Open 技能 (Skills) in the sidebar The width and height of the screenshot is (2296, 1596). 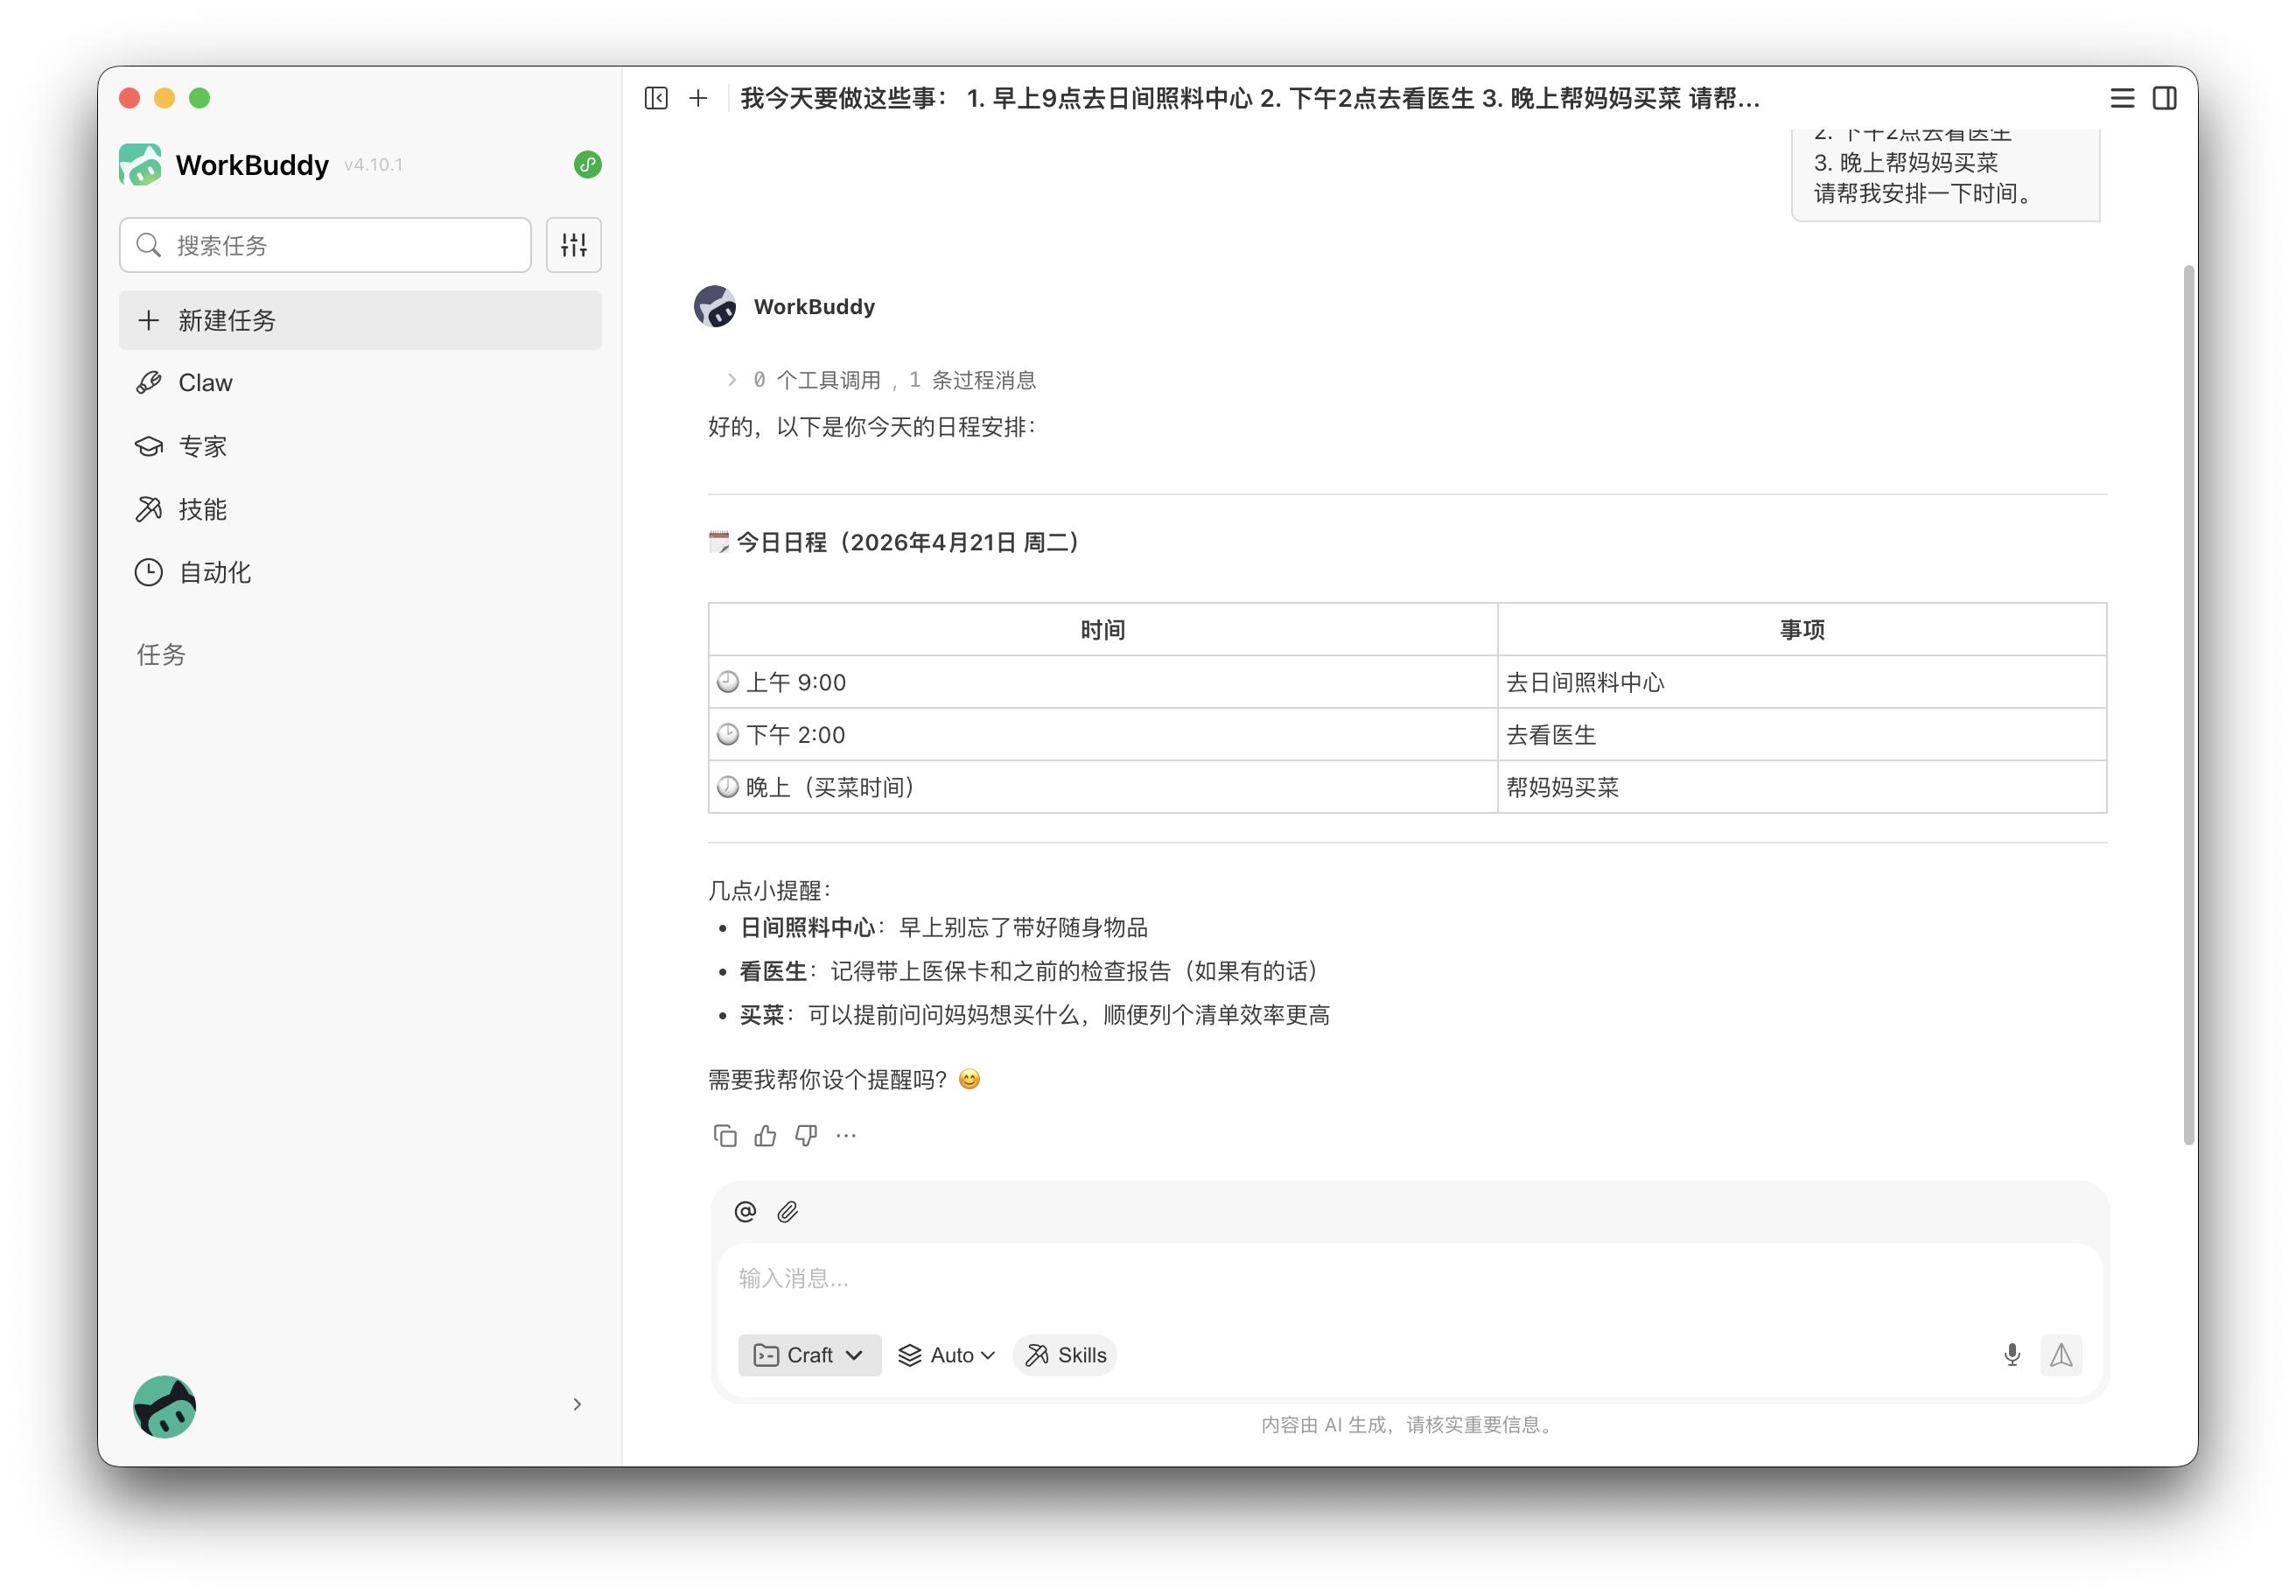pos(204,509)
